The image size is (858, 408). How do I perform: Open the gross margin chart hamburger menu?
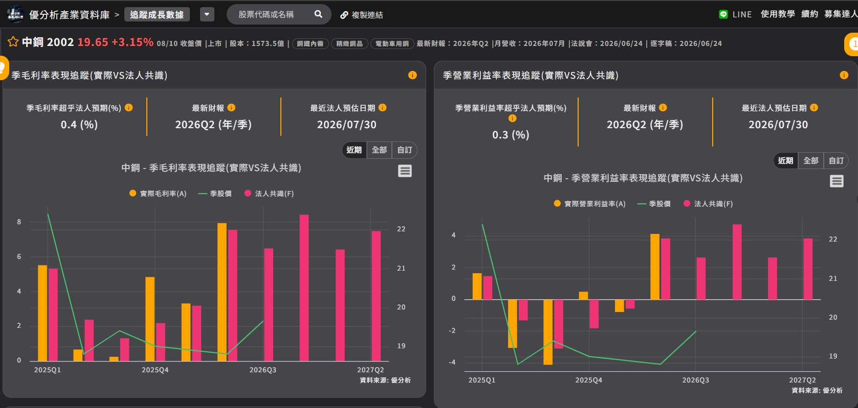click(x=405, y=171)
